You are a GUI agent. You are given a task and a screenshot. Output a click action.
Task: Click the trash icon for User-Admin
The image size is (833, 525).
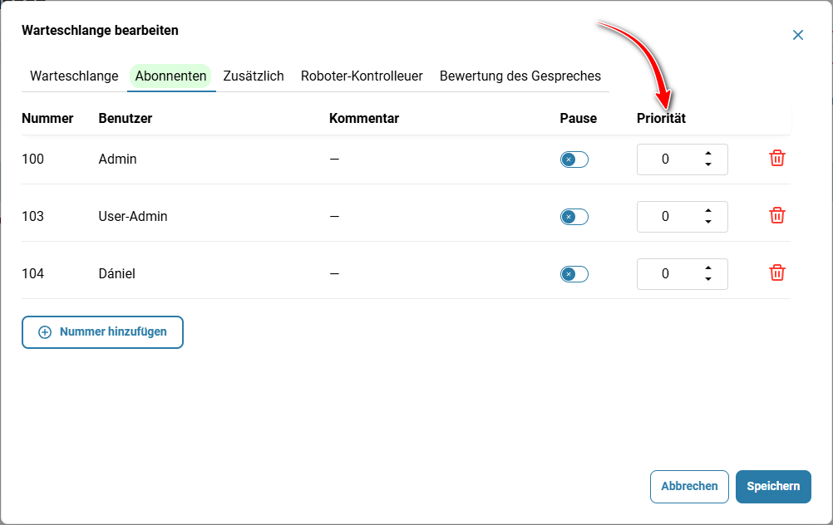[776, 215]
